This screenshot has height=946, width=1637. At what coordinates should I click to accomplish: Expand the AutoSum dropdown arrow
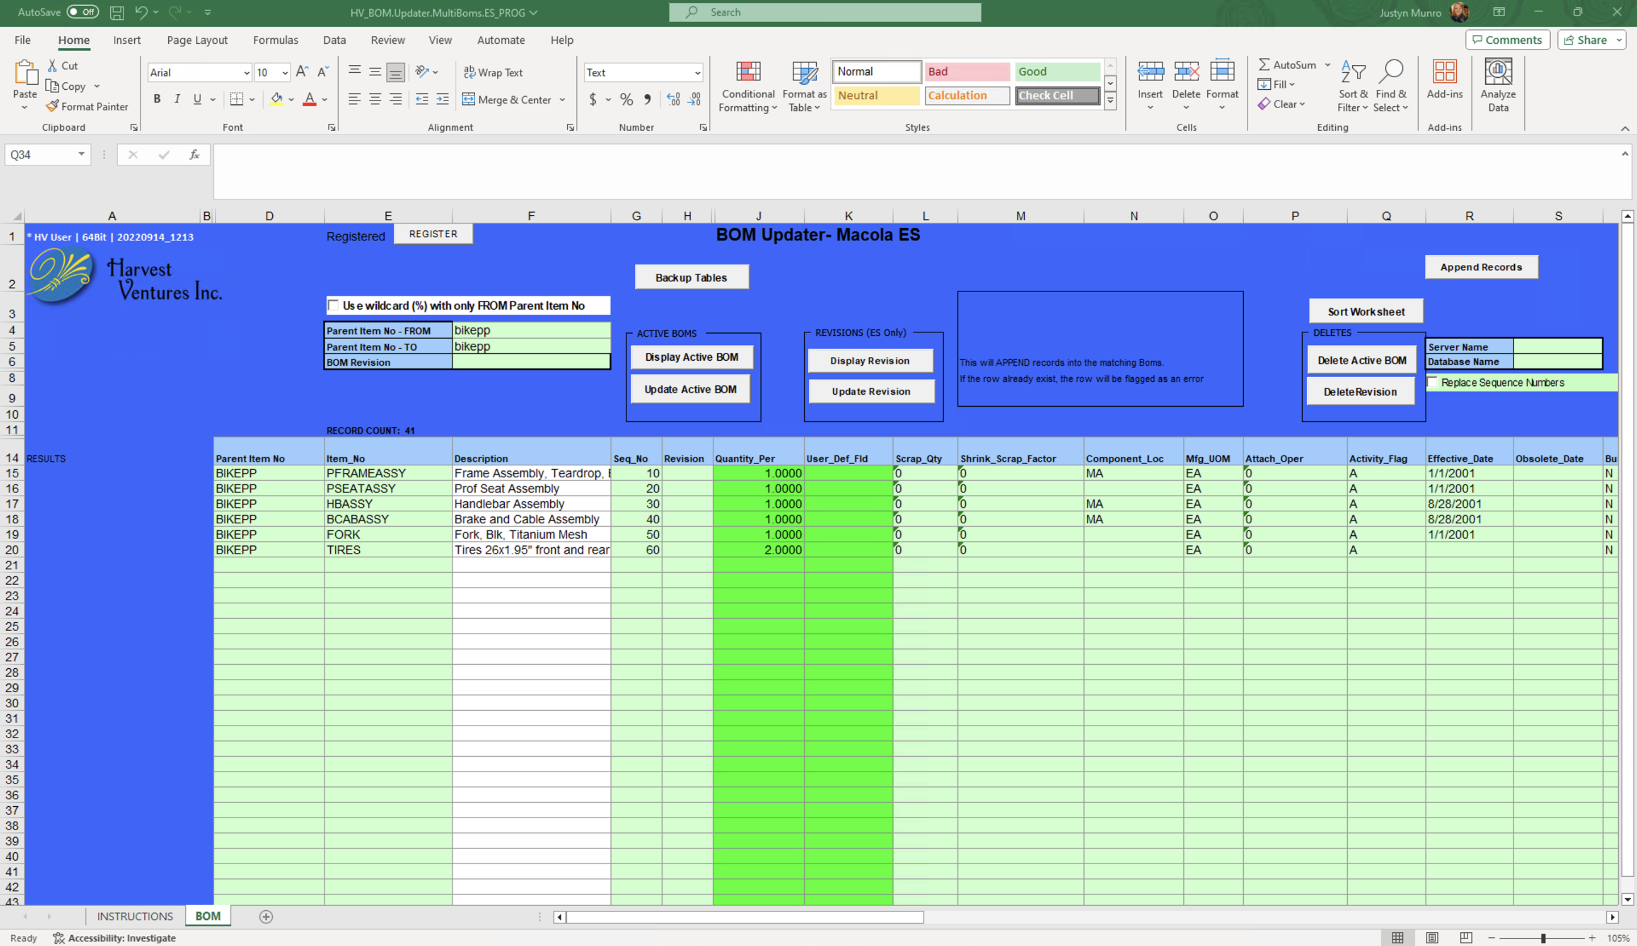click(x=1328, y=64)
